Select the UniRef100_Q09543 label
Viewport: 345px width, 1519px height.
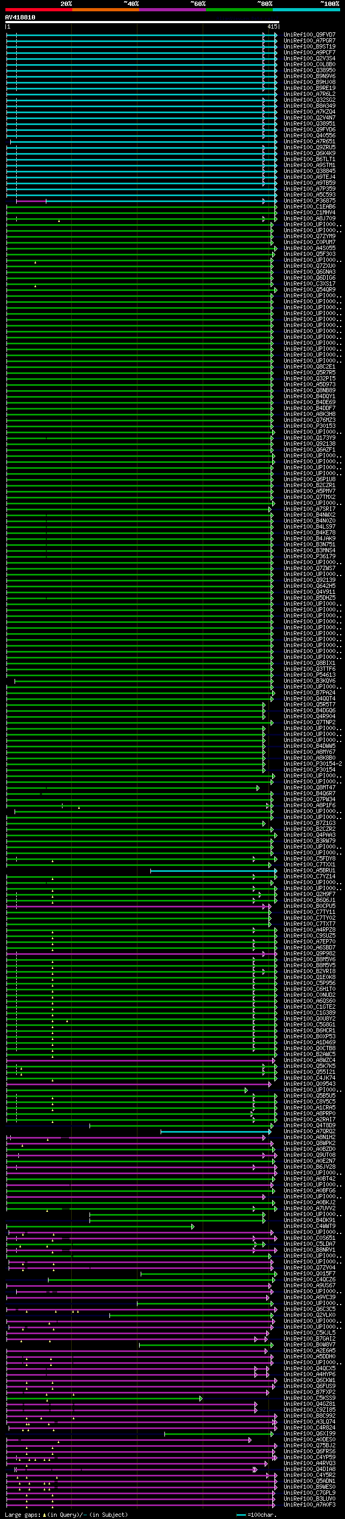(309, 1084)
